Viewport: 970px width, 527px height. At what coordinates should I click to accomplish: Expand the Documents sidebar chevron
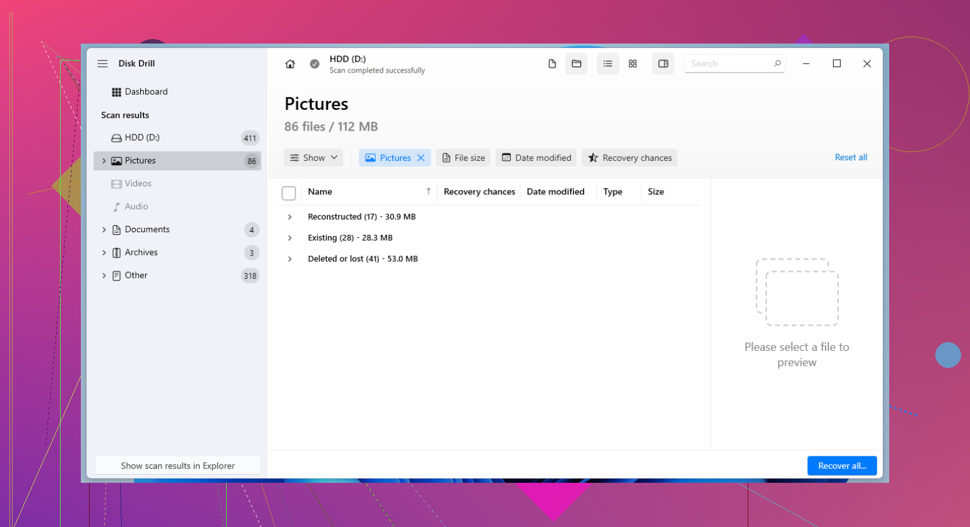click(x=104, y=230)
